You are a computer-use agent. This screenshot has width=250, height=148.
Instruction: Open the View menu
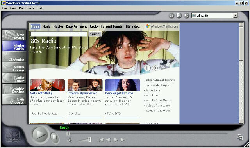click(13, 8)
